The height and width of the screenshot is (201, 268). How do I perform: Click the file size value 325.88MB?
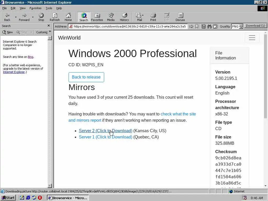225,143
